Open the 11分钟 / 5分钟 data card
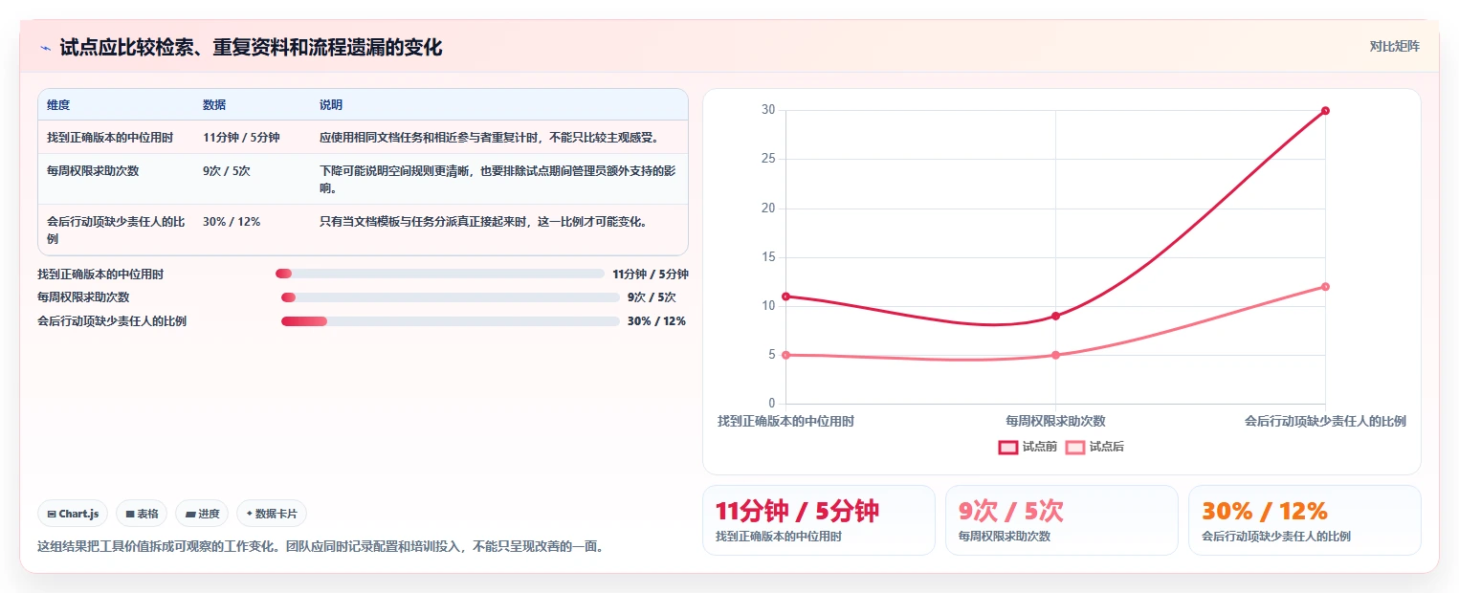This screenshot has width=1459, height=593. tap(819, 520)
